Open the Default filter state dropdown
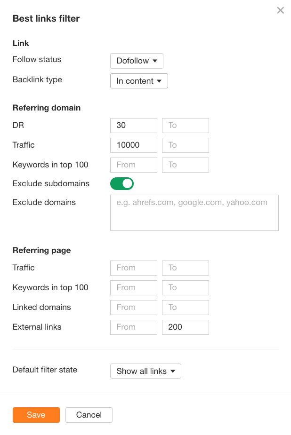Viewport: 291px width, 435px height. 145,371
